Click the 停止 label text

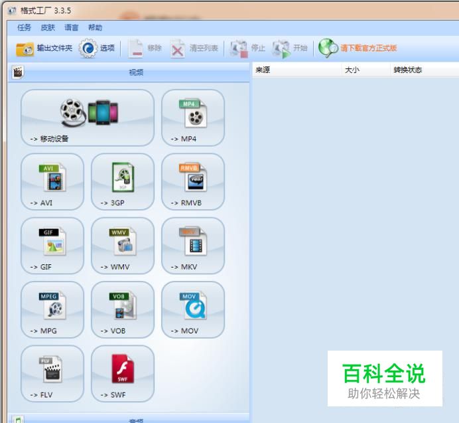click(x=258, y=48)
